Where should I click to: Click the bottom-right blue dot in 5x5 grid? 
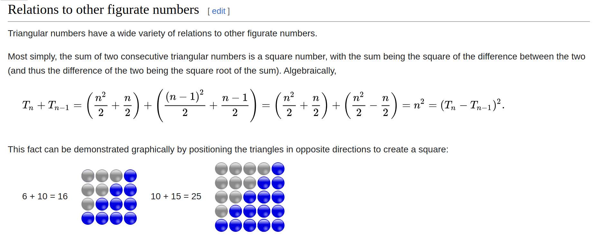pyautogui.click(x=278, y=225)
